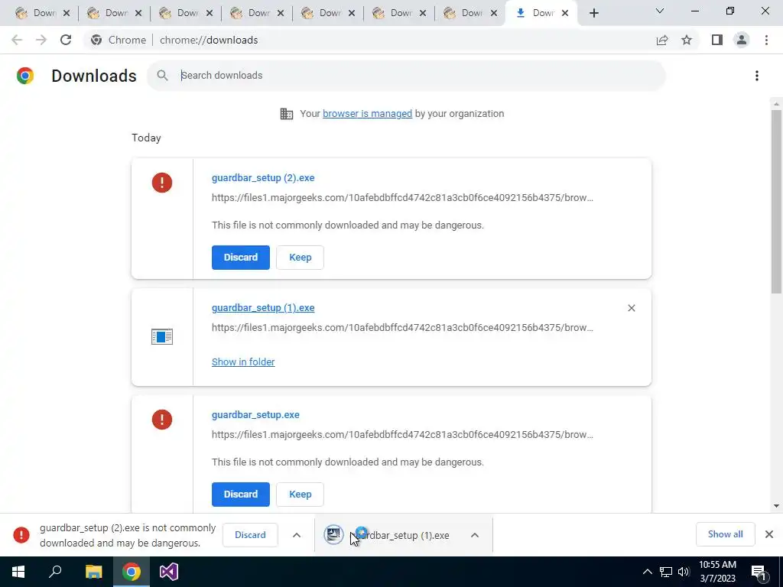The image size is (783, 587).
Task: Go forward arrow in toolbar
Action: 41,40
